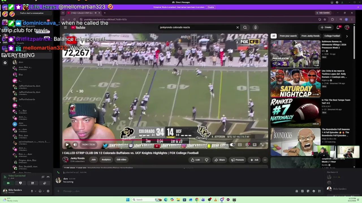Enter fullscreen on the YouTube player
The width and height of the screenshot is (362, 203).
click(x=262, y=145)
